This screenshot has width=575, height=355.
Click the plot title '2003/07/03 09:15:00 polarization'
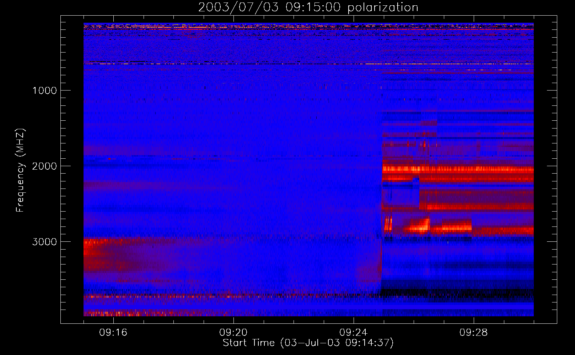(308, 7)
